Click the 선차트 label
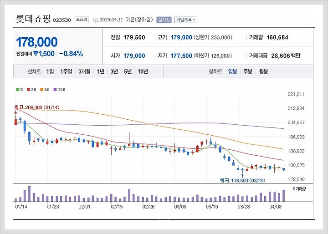Image resolution: width=328 pixels, height=234 pixels. [x=34, y=71]
